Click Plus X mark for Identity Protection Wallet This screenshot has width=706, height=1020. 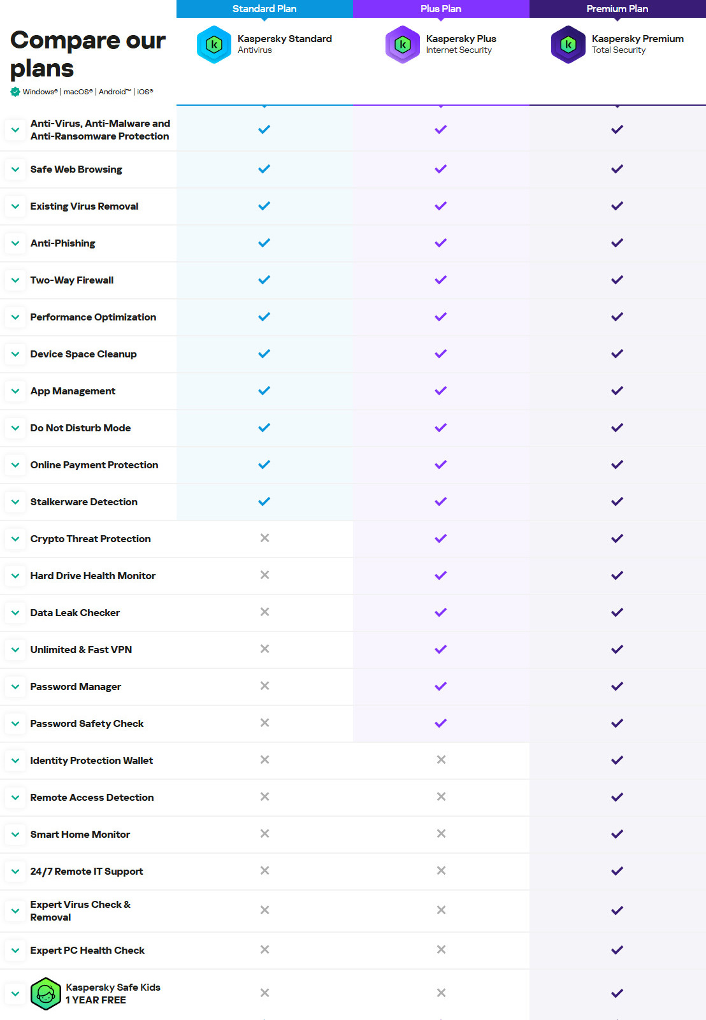pos(441,760)
